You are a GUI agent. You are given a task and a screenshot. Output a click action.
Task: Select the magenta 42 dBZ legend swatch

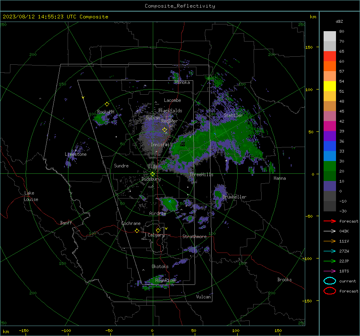click(x=330, y=126)
